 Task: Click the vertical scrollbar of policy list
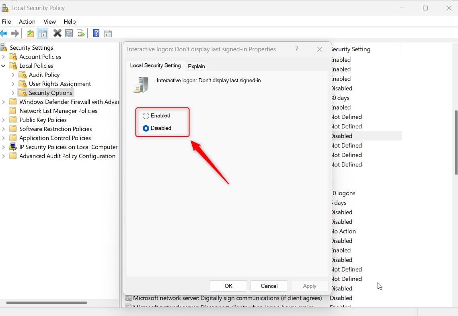(456, 142)
